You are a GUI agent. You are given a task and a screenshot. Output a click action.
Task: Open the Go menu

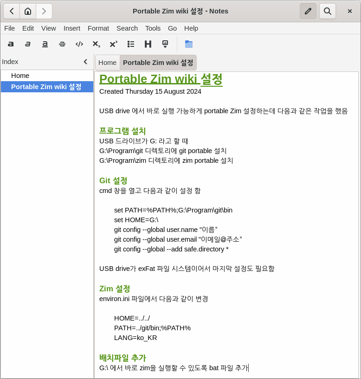(x=173, y=28)
